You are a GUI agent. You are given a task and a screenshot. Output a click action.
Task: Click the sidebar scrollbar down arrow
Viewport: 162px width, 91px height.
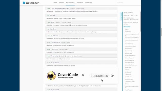(140, 90)
